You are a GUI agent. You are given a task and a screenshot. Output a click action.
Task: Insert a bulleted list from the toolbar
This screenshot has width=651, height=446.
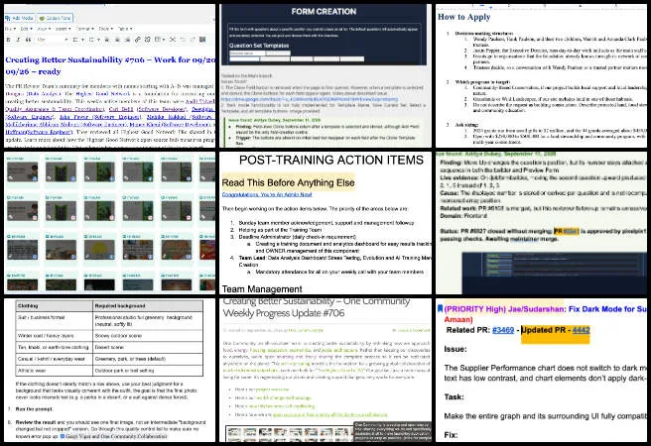click(75, 40)
